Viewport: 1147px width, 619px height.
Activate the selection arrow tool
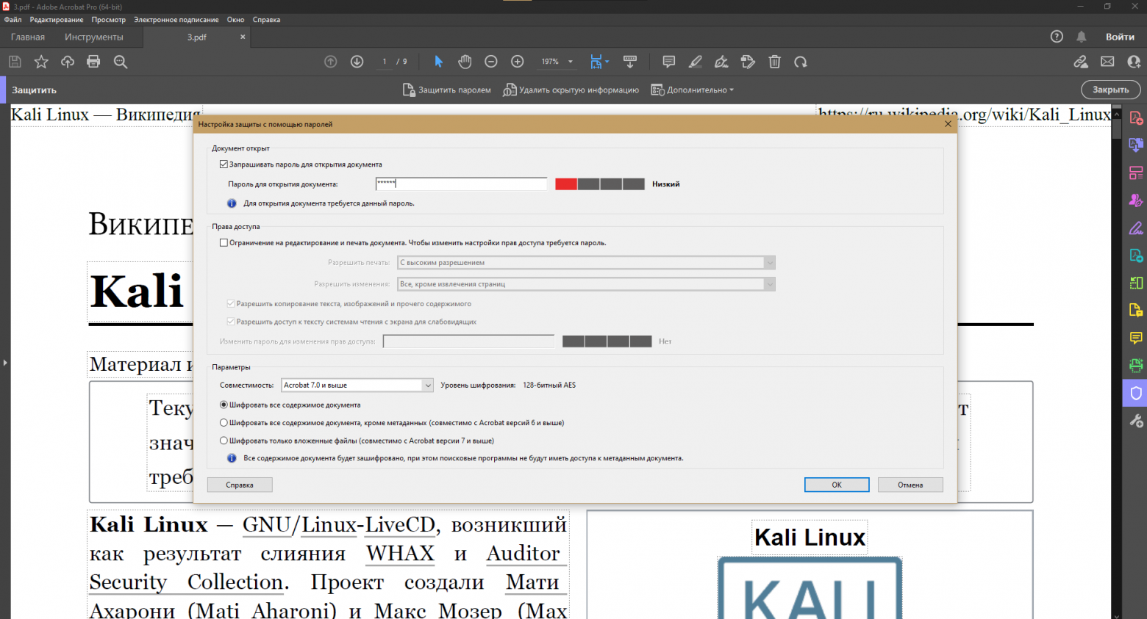(x=439, y=62)
